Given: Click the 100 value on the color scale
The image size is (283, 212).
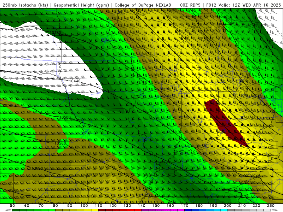Looking at the screenshot, I should click(84, 206).
